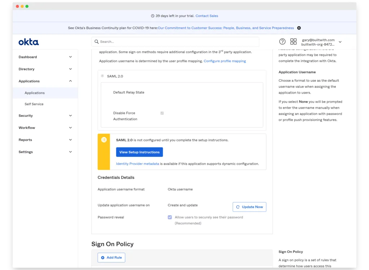Click the Application Username help heading
The height and width of the screenshot is (270, 369).
pos(297,72)
